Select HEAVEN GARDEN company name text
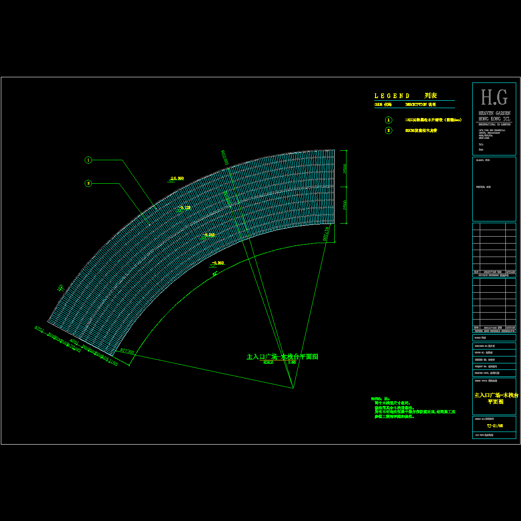This screenshot has height=521, width=521. pyautogui.click(x=494, y=113)
